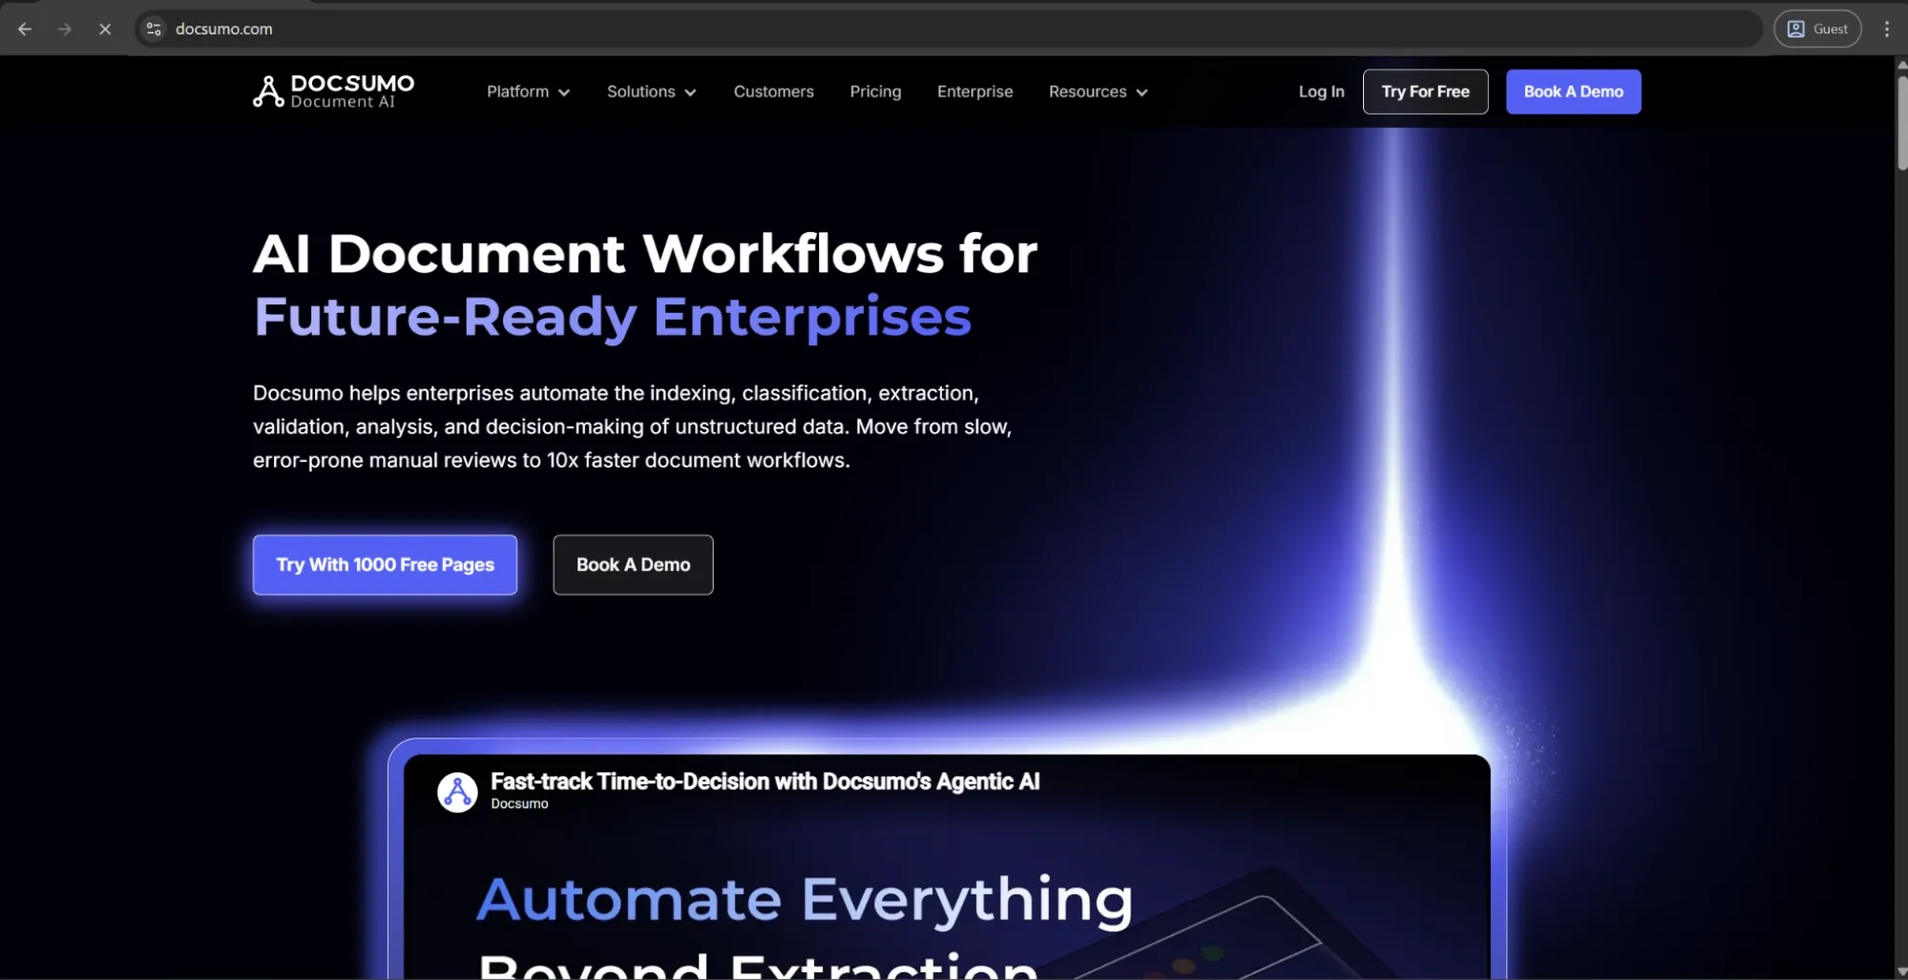1908x980 pixels.
Task: Click the page vertical scrollbar thumb
Action: [1900, 122]
